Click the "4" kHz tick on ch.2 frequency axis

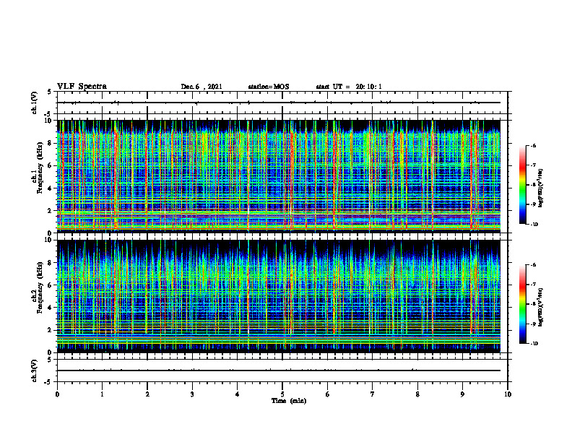pyautogui.click(x=50, y=308)
